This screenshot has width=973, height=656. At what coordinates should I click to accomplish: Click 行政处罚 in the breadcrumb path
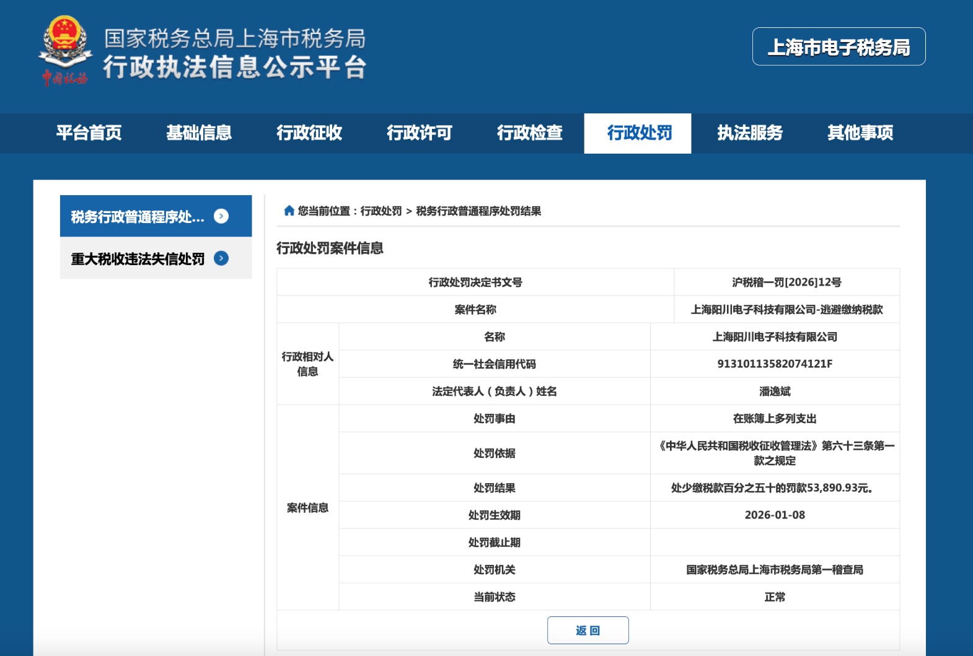pyautogui.click(x=381, y=211)
